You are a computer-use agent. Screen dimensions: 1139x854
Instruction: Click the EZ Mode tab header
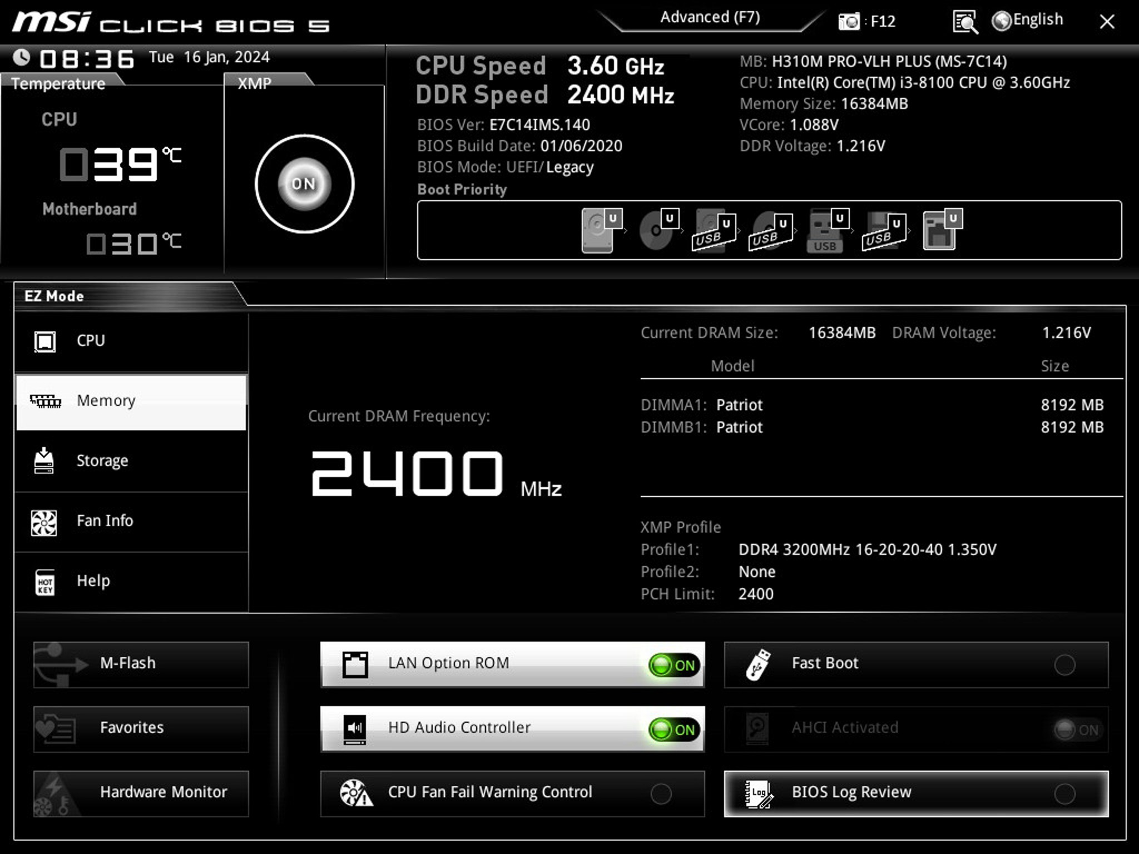(54, 296)
